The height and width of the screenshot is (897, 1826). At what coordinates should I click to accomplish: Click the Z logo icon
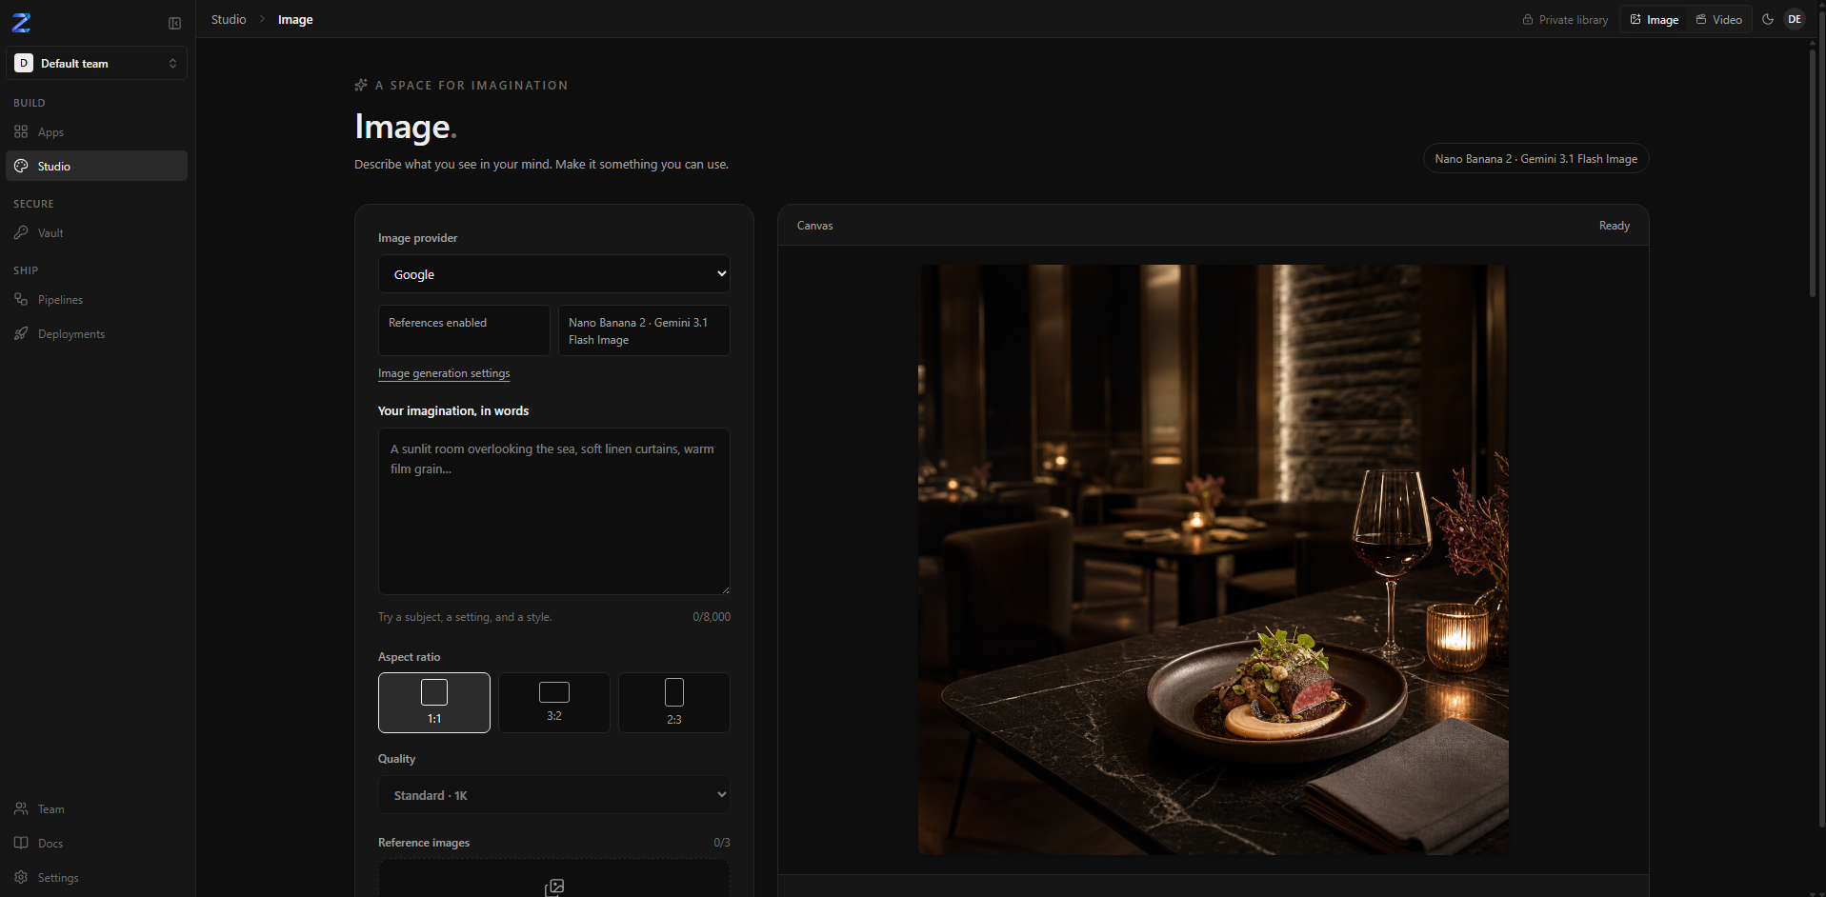point(21,23)
